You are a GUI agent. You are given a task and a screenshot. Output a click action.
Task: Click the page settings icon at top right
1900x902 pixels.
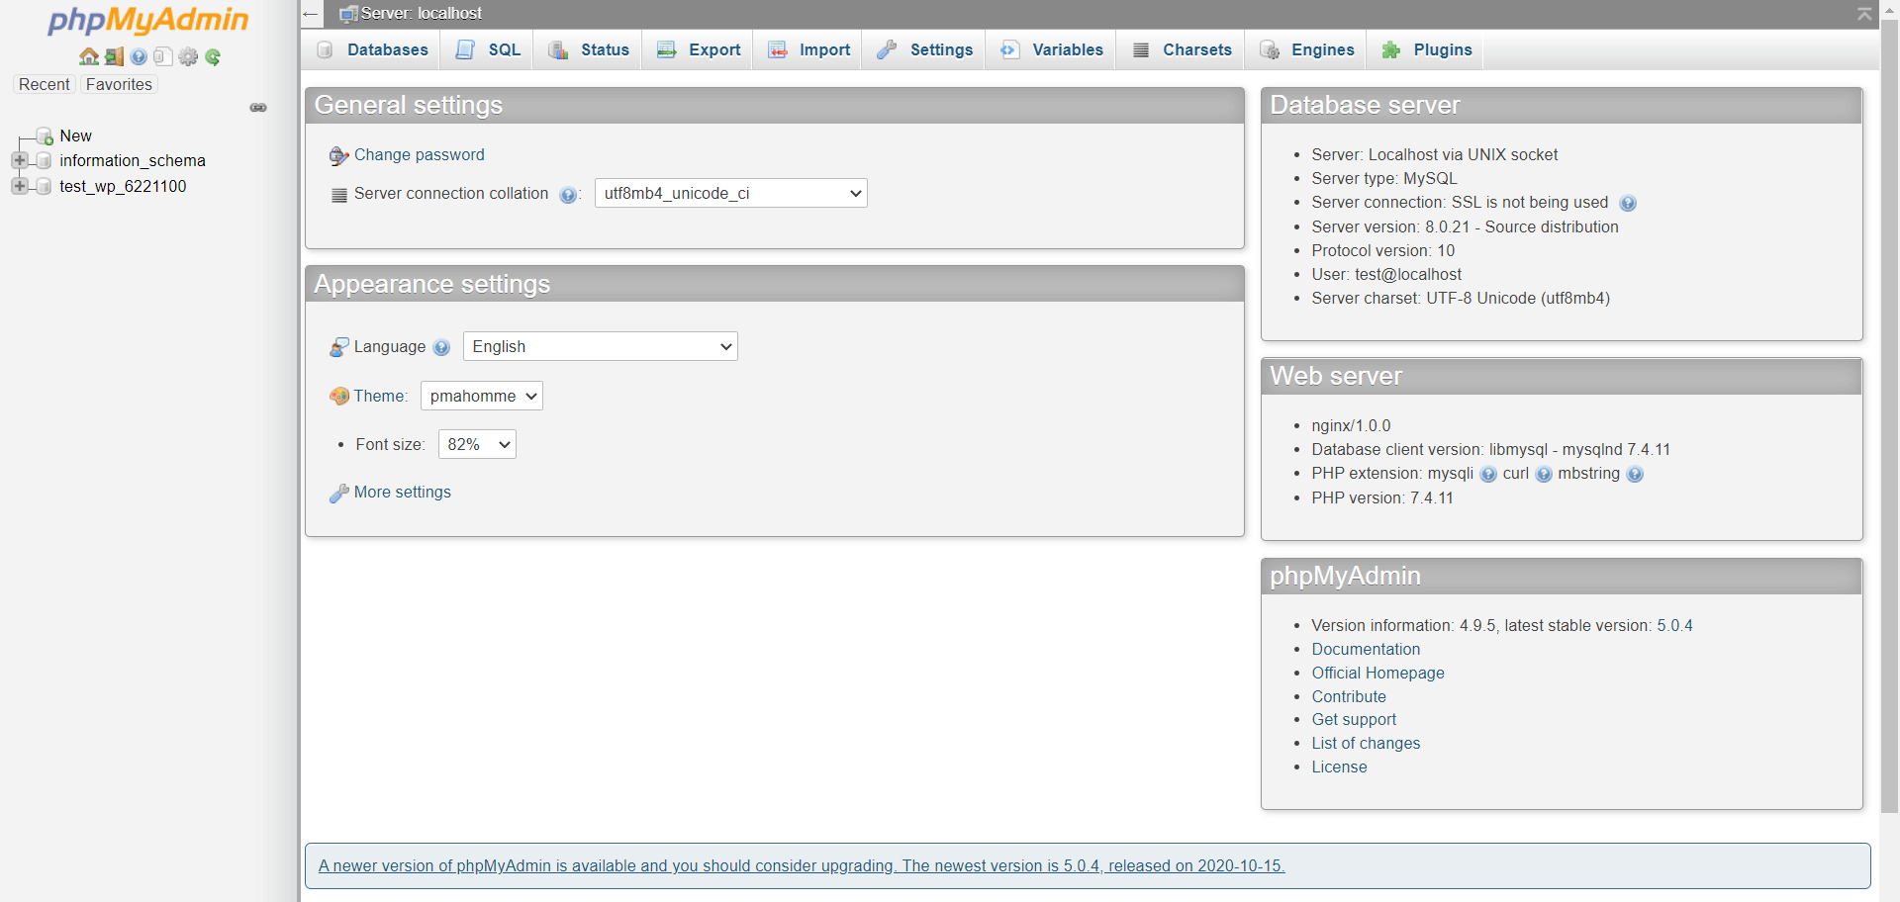pos(1864,14)
